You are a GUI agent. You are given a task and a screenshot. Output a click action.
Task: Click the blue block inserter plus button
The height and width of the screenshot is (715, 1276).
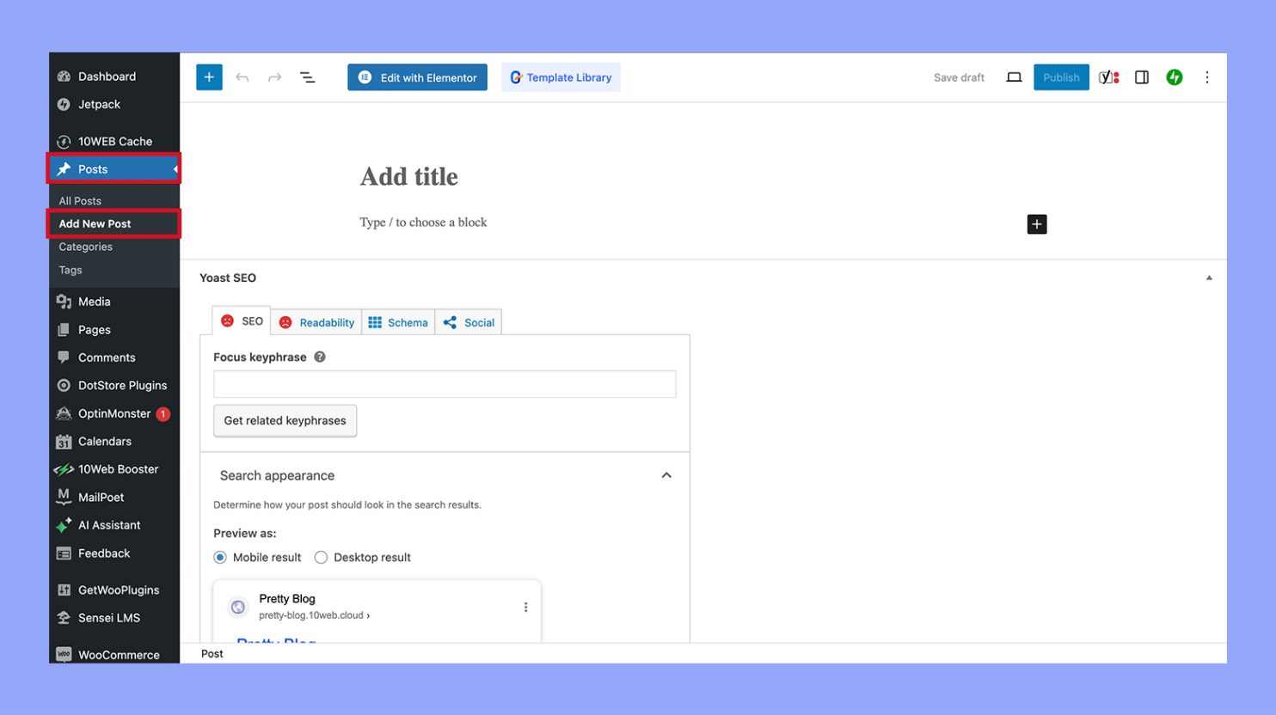tap(209, 77)
